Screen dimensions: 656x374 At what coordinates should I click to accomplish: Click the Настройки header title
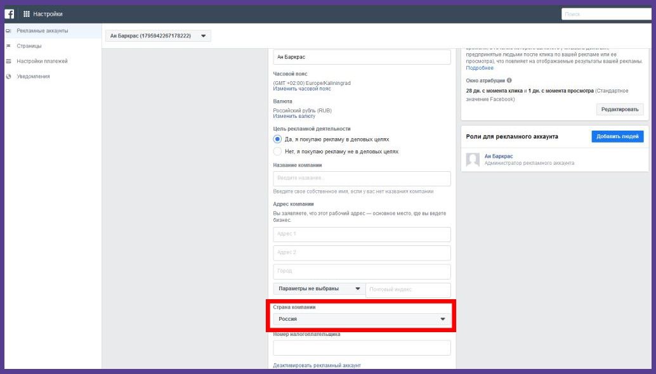(48, 14)
